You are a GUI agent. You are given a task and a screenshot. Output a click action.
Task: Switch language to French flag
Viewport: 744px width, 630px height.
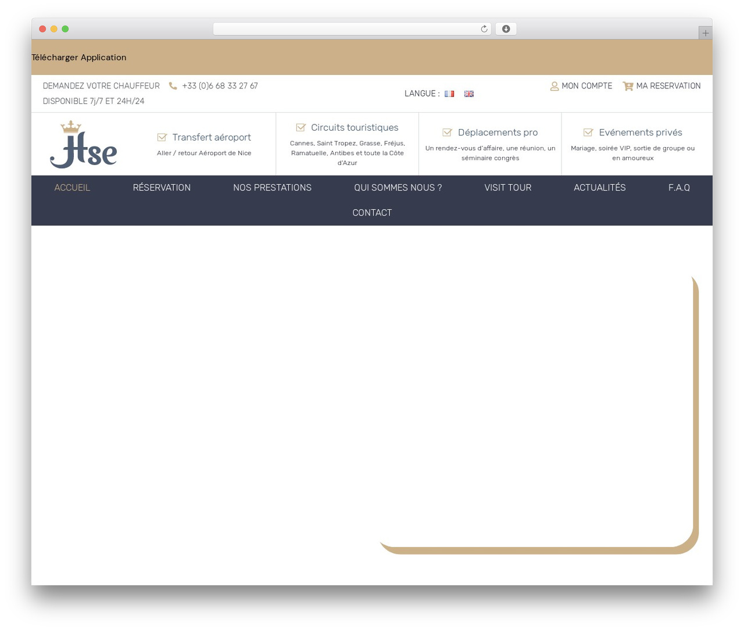point(449,94)
